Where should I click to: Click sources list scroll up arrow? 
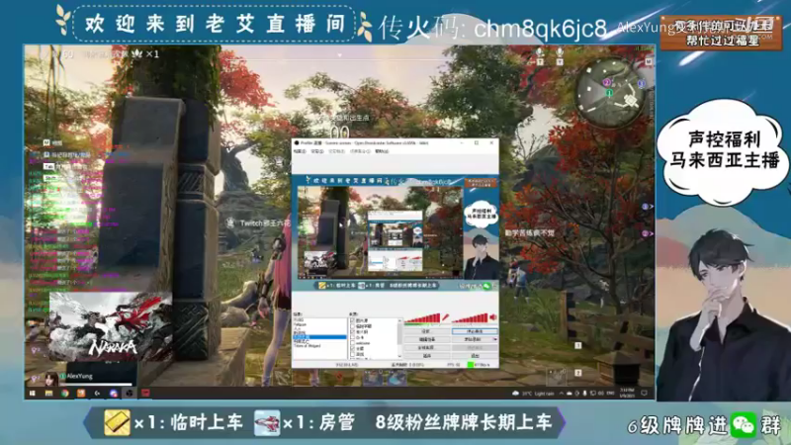[400, 320]
